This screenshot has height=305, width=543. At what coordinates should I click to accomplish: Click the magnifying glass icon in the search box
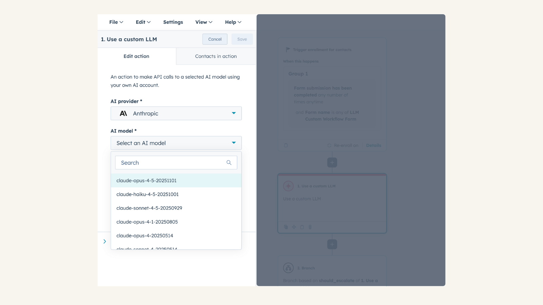229,163
